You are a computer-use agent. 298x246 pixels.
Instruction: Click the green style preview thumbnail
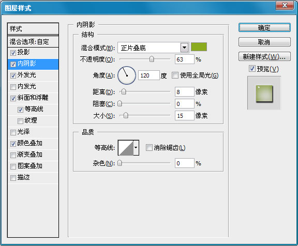[x=264, y=94]
